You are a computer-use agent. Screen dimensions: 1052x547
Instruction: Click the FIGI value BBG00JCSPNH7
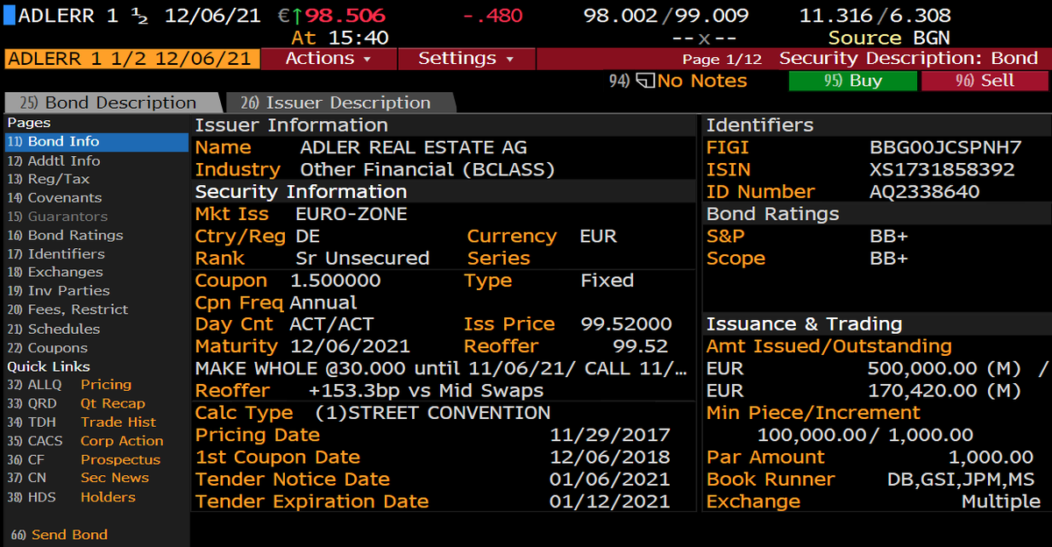[945, 147]
